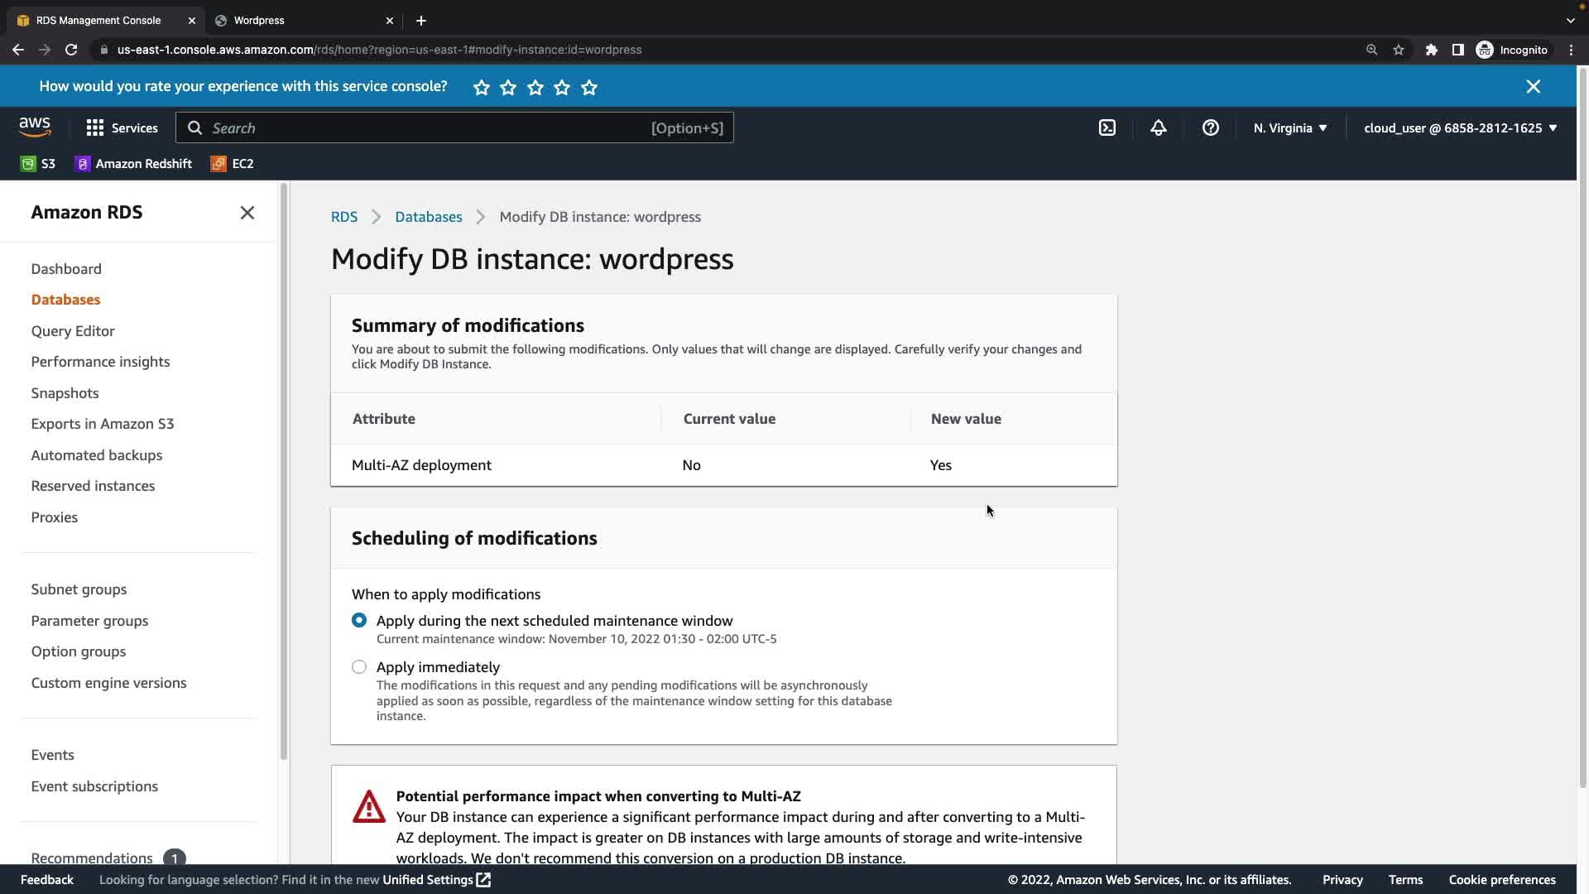Open the Services grid menu
Viewport: 1589px width, 894px height.
coord(122,127)
